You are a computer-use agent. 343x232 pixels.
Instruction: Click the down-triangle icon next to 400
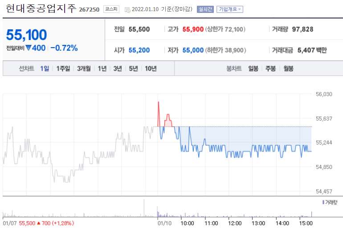tap(29, 48)
